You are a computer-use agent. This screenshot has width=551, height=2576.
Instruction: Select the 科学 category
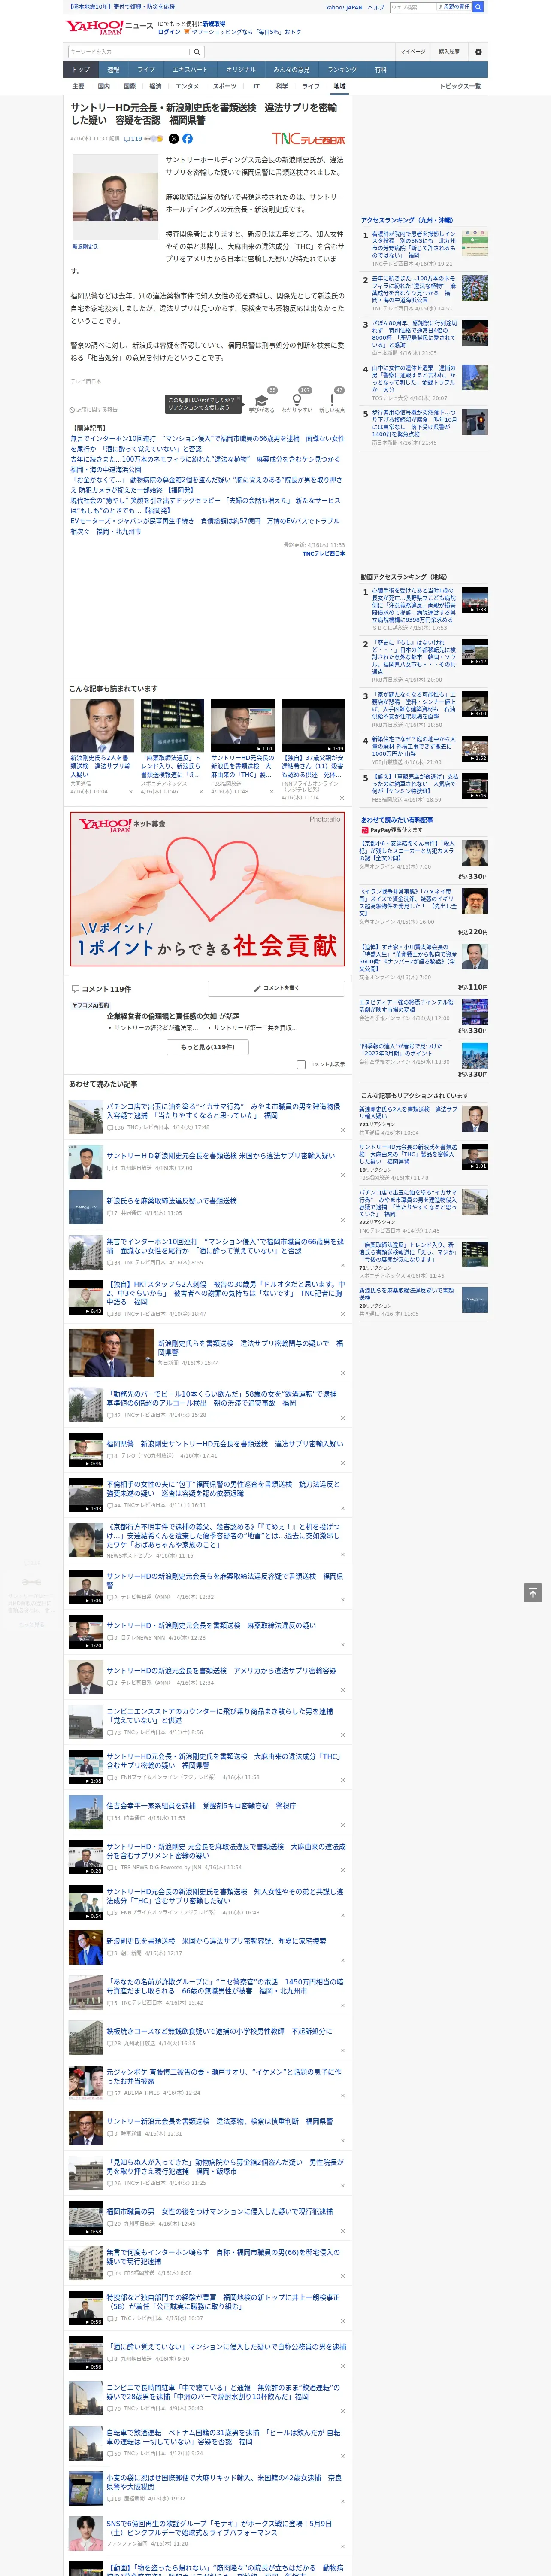(x=282, y=87)
